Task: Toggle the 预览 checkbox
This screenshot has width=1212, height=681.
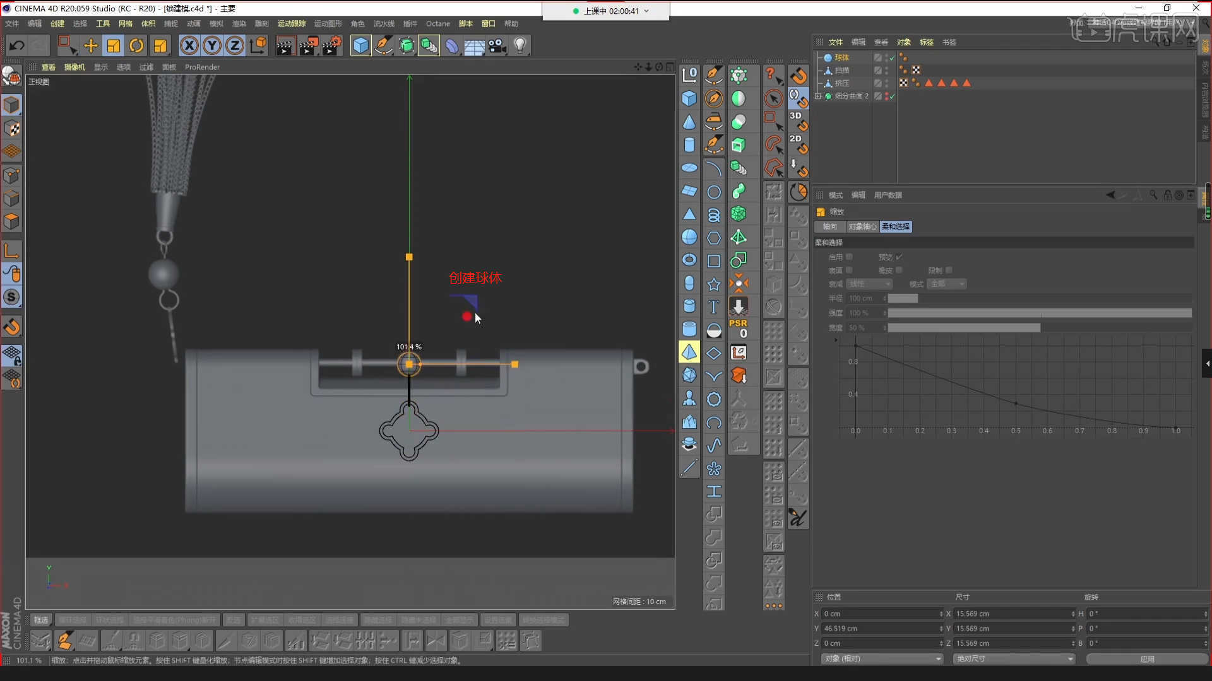Action: [x=900, y=257]
